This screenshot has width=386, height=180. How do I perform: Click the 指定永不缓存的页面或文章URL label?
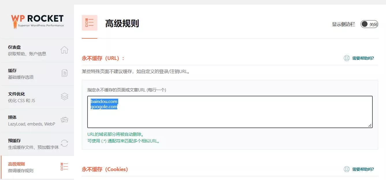tap(127, 90)
